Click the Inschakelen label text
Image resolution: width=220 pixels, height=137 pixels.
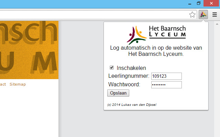[x=131, y=68]
